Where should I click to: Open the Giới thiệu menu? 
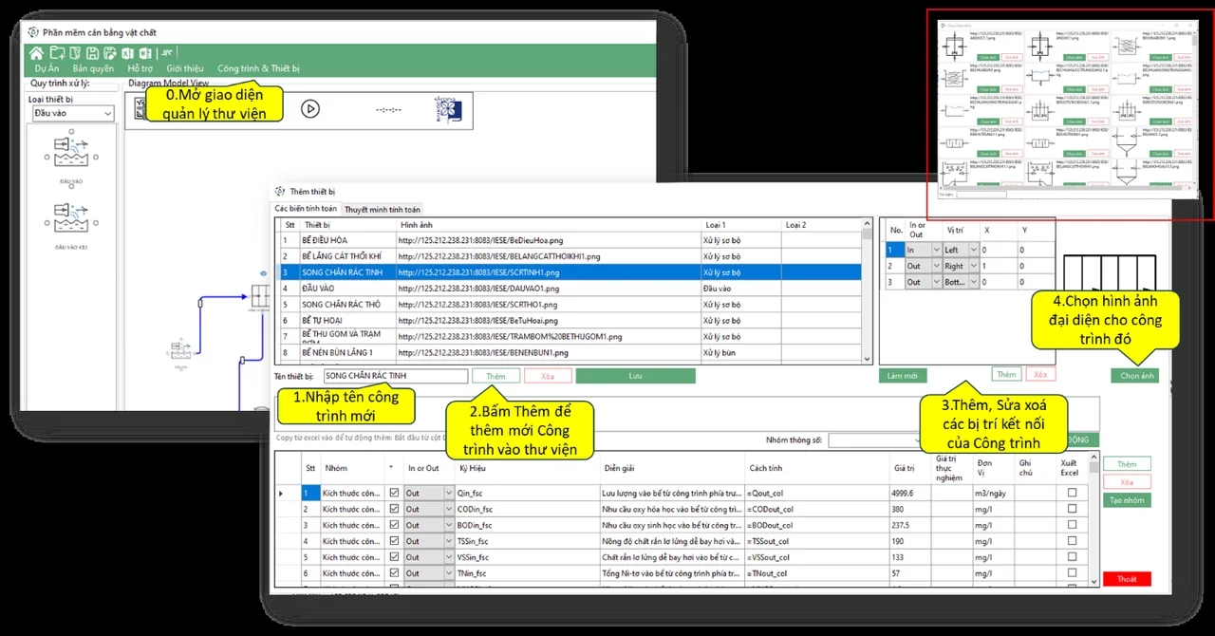coord(185,68)
